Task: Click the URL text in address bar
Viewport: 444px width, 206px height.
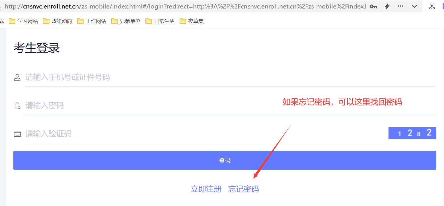Action: tap(185, 7)
